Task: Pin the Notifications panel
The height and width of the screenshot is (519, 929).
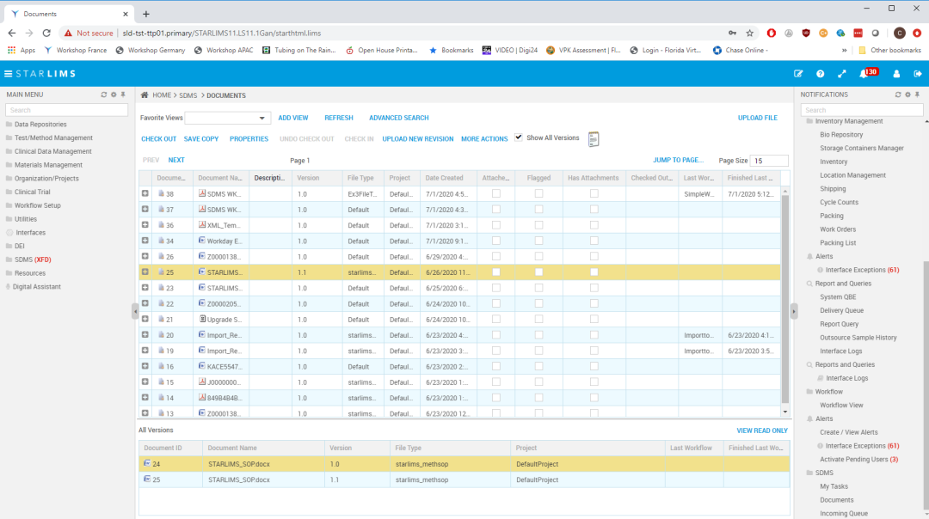Action: coord(917,95)
